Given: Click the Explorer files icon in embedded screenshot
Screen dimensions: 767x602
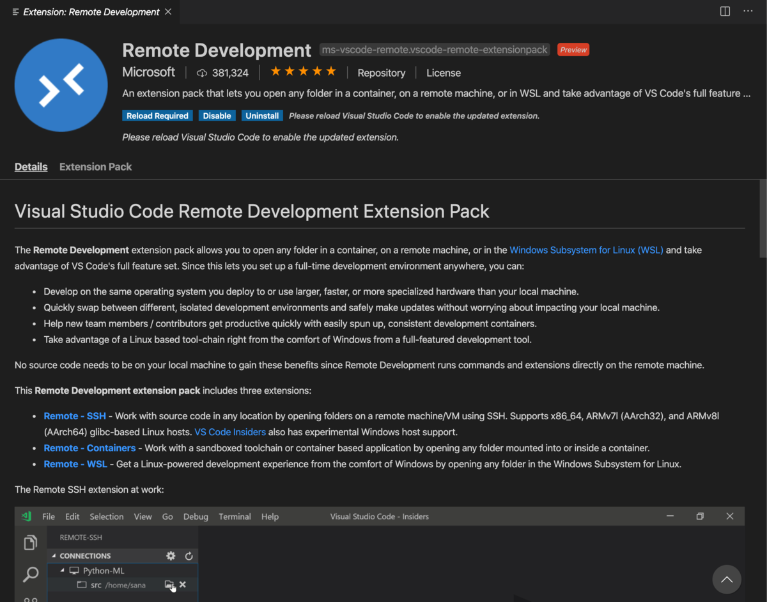Looking at the screenshot, I should pos(30,543).
